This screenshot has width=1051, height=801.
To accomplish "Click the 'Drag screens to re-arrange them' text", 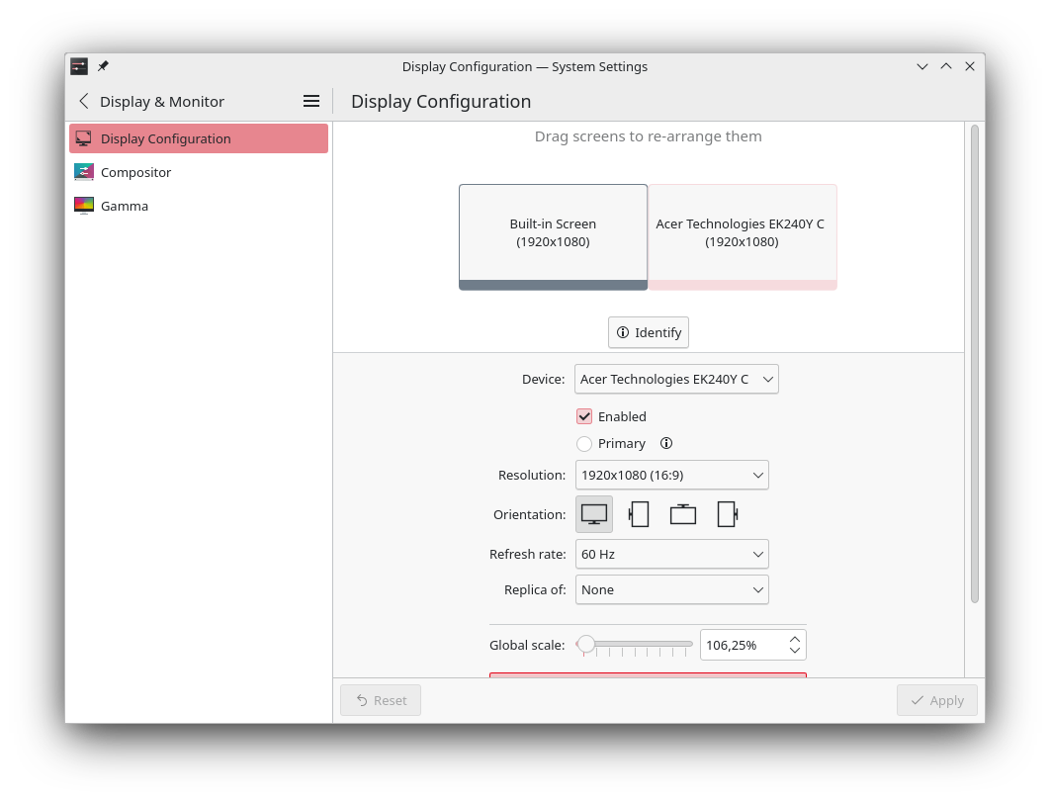I will pos(649,136).
